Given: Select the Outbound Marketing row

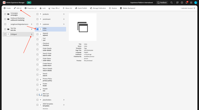Looking at the screenshot, I should [18, 19].
